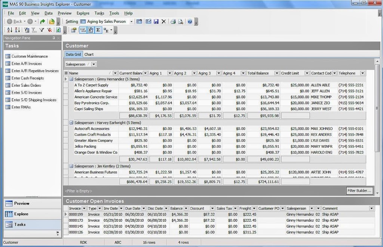Image resolution: width=383 pixels, height=247 pixels.
Task: Open the Credit Limit column filter dropdown
Action: [x=307, y=73]
